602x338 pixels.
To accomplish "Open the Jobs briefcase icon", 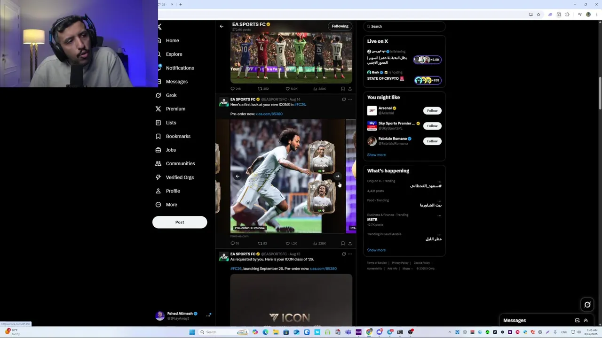I will coord(158,150).
